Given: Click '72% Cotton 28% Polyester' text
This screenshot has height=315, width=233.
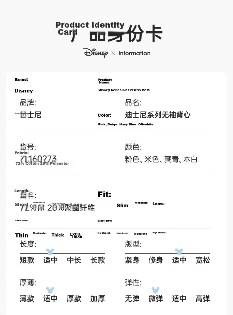Looking at the screenshot, I should [x=42, y=163].
